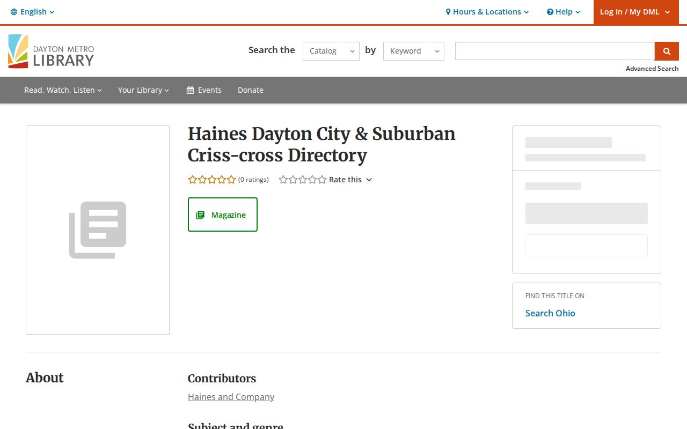Click the Dayton Metro Library logo
This screenshot has width=687, height=429.
click(x=51, y=51)
